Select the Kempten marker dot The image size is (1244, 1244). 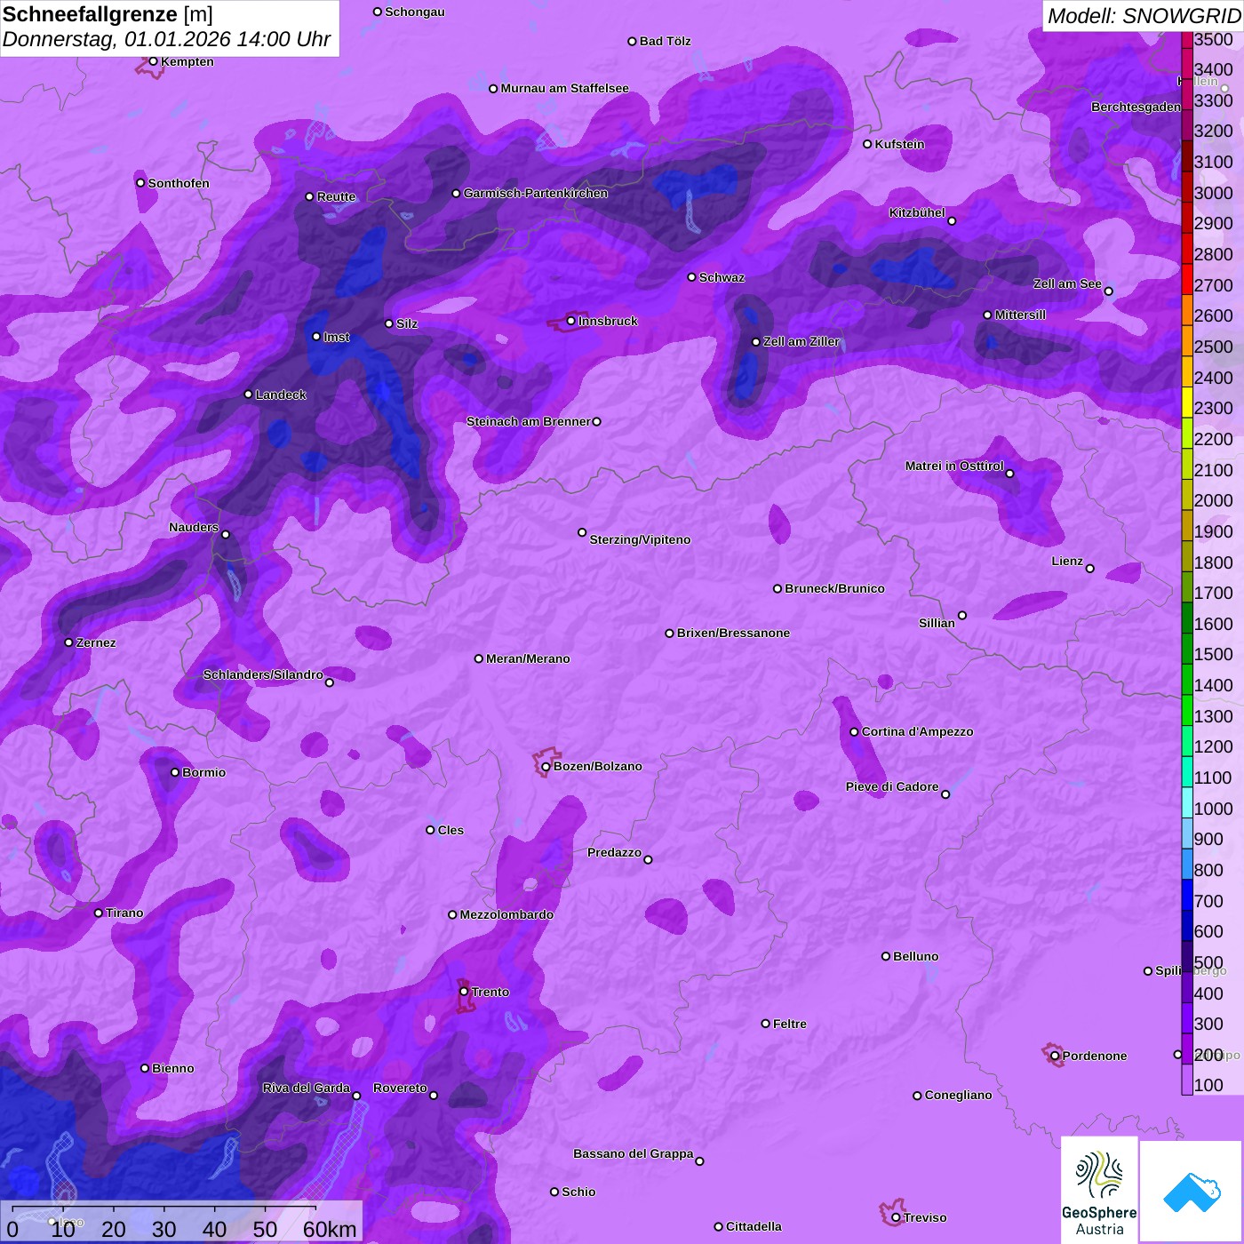click(154, 61)
